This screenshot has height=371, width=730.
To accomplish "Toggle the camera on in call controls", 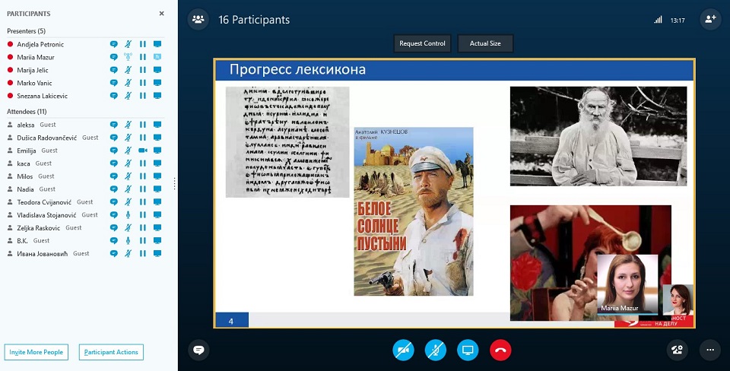I will 403,350.
